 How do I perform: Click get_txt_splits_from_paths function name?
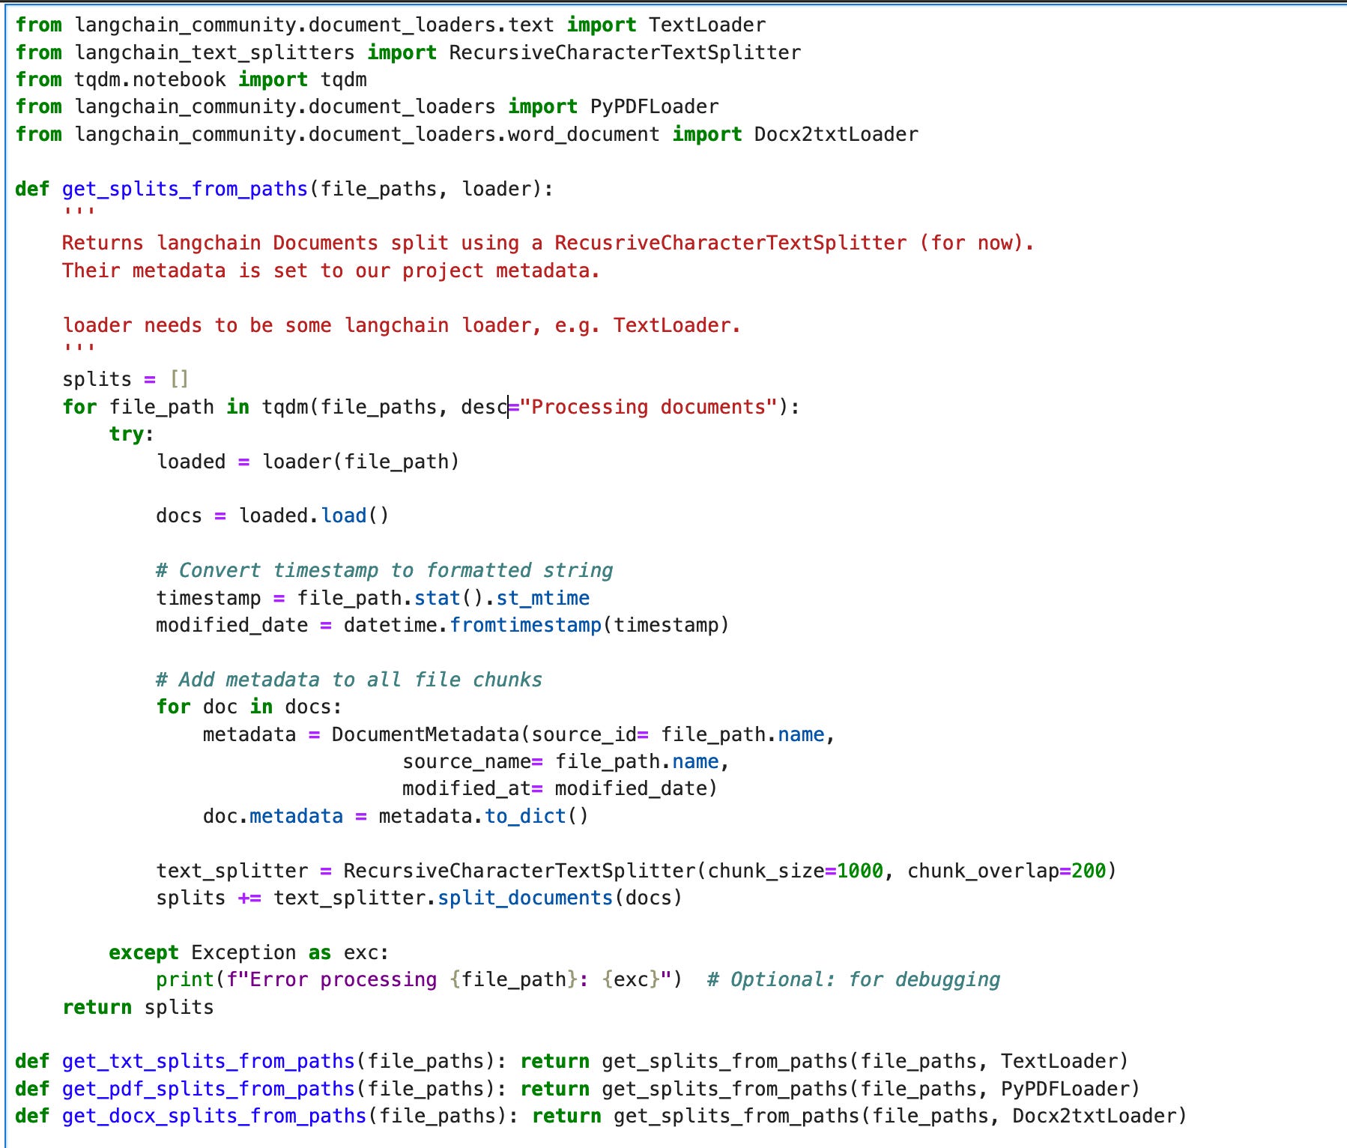(x=208, y=1061)
